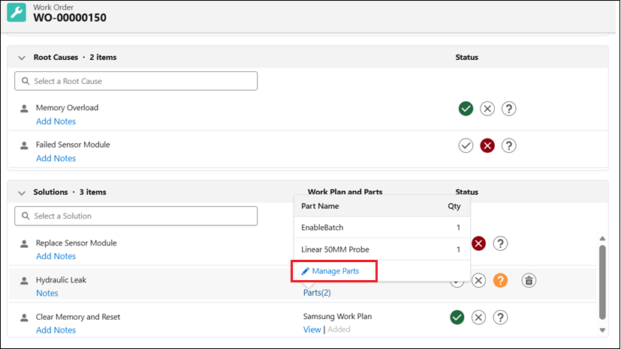This screenshot has height=349, width=621.
Task: Set Clear Memory and Reset status to question mark
Action: coord(500,317)
